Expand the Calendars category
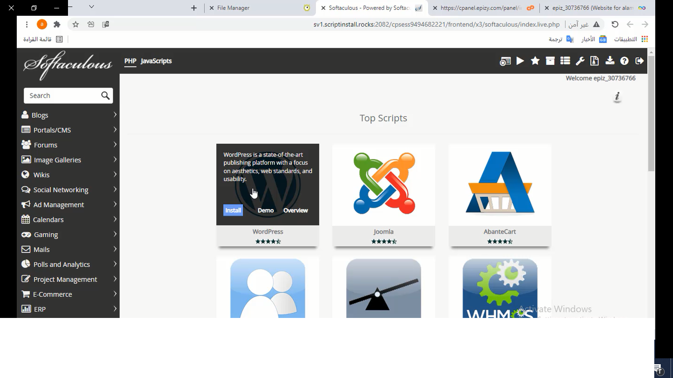Image resolution: width=673 pixels, height=378 pixels. [69, 220]
